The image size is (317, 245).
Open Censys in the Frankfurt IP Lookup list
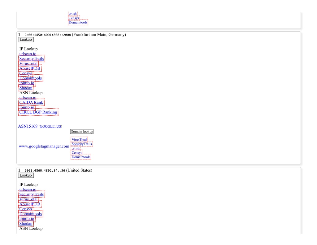click(x=25, y=73)
